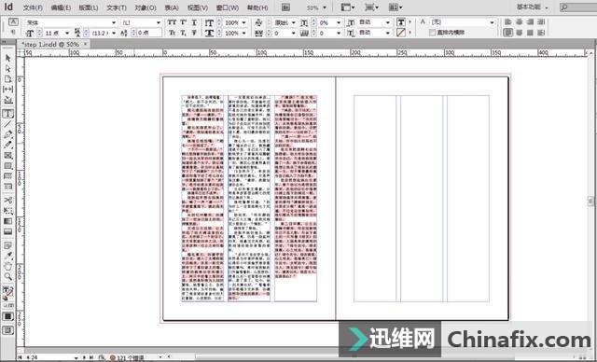Open the 编辑(E) menu
597x362 pixels.
(x=61, y=7)
